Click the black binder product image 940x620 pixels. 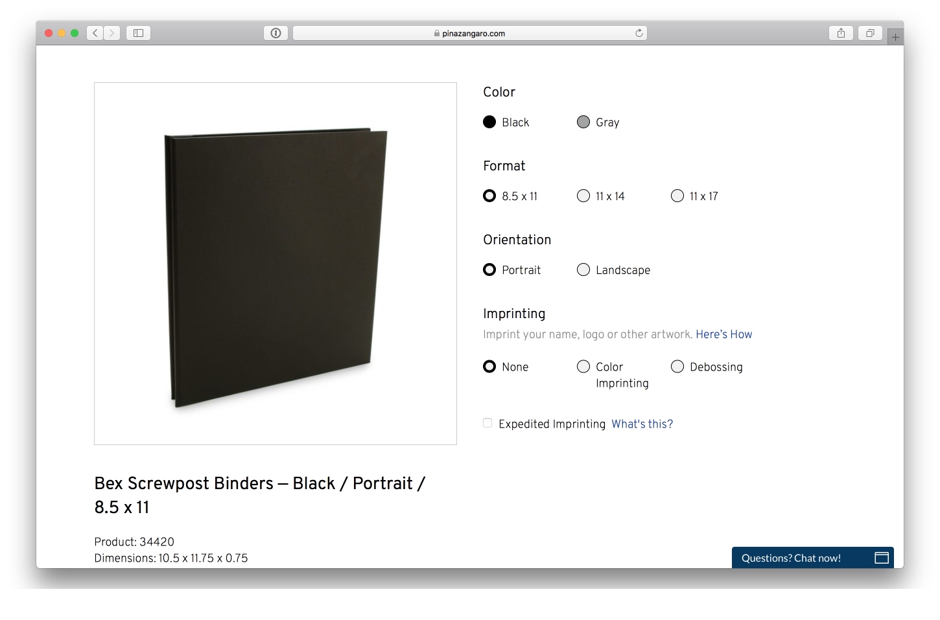(276, 264)
